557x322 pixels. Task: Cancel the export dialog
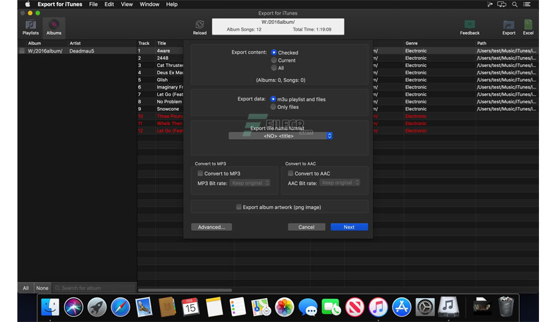click(x=306, y=227)
